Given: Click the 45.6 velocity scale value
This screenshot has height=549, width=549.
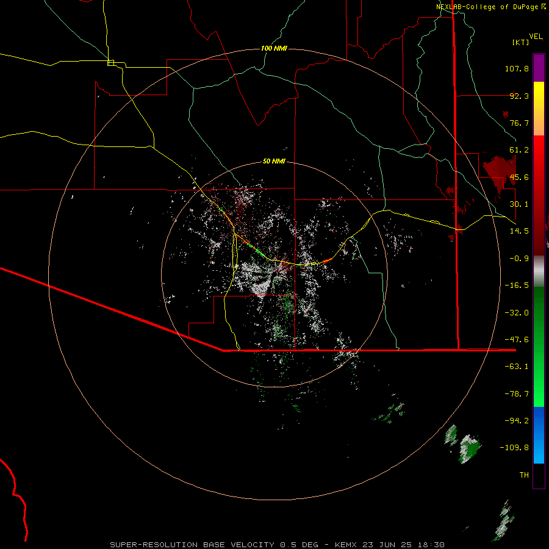Looking at the screenshot, I should coord(519,177).
